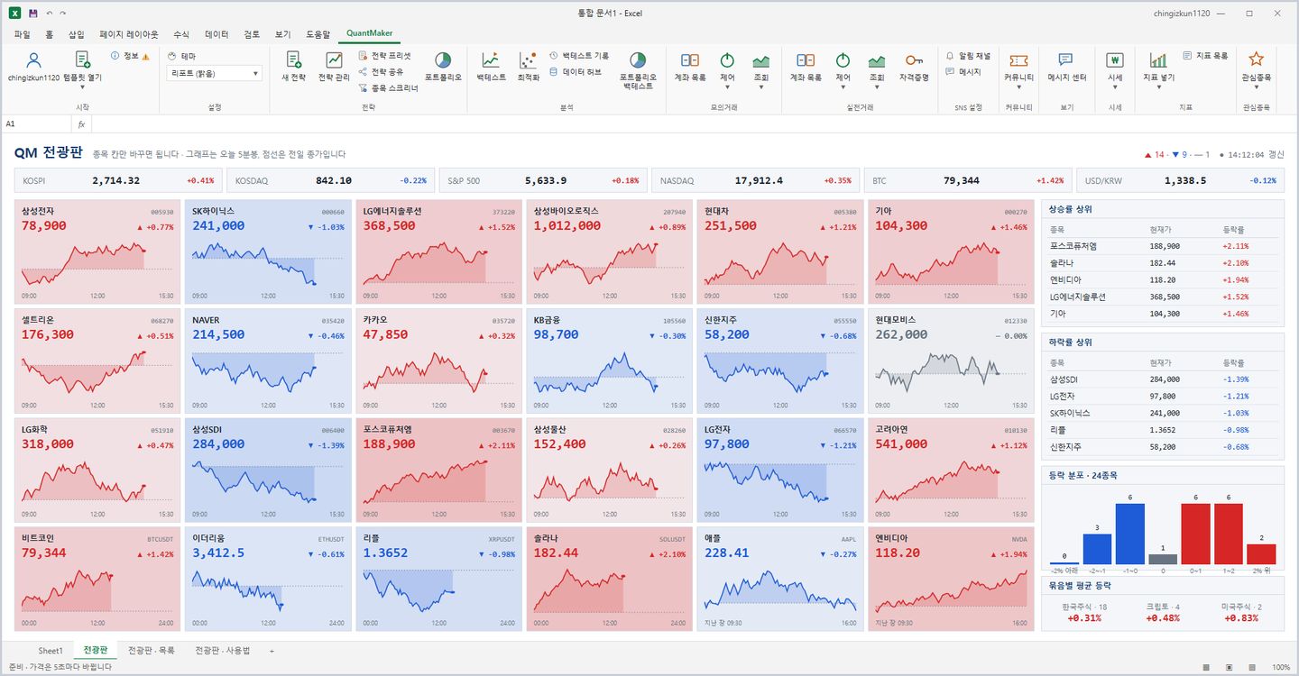
Task: Click the KOSPI index tile
Action: point(118,180)
